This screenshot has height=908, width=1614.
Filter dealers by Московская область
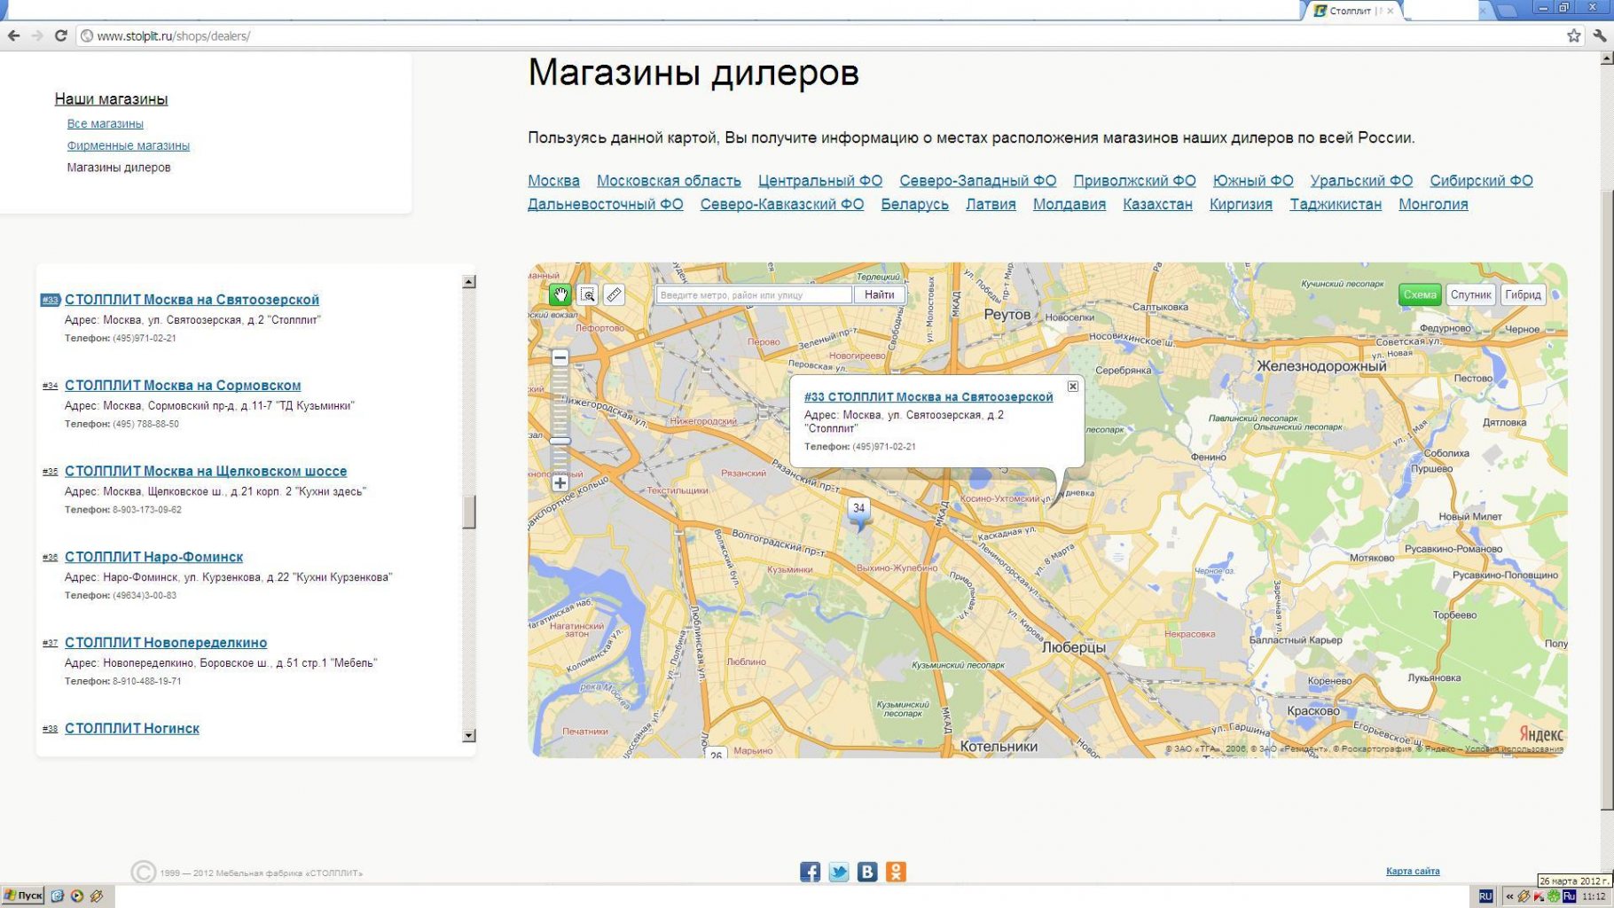669,181
